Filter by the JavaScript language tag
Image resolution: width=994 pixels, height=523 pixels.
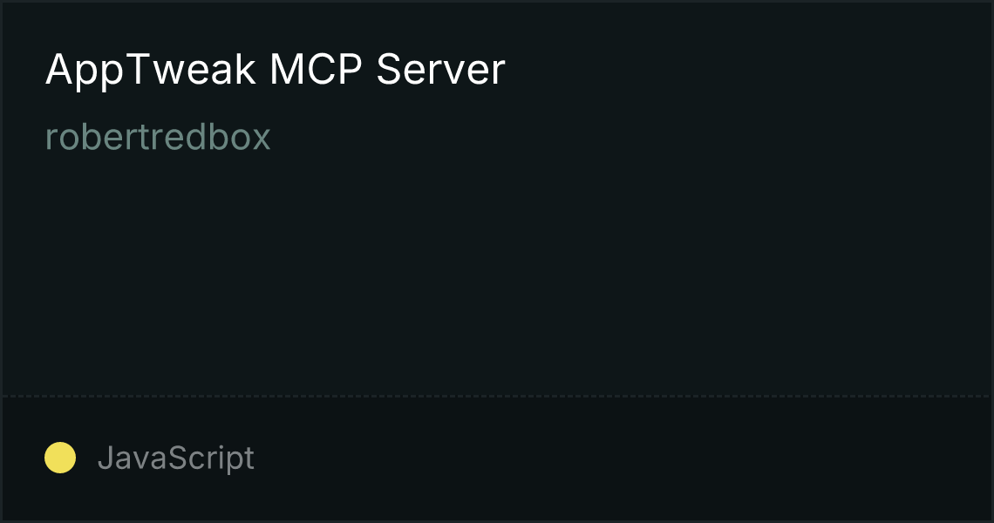[x=175, y=458]
